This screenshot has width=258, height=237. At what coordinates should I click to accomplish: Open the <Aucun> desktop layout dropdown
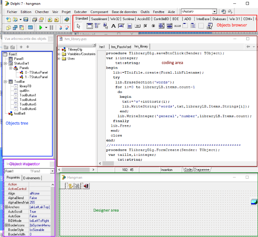[x=214, y=12]
